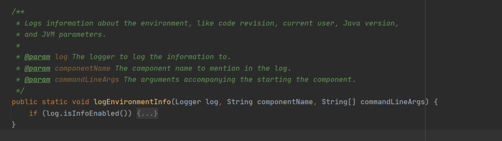Click the @param tag before componentName
This screenshot has width=502, height=141.
(x=37, y=68)
